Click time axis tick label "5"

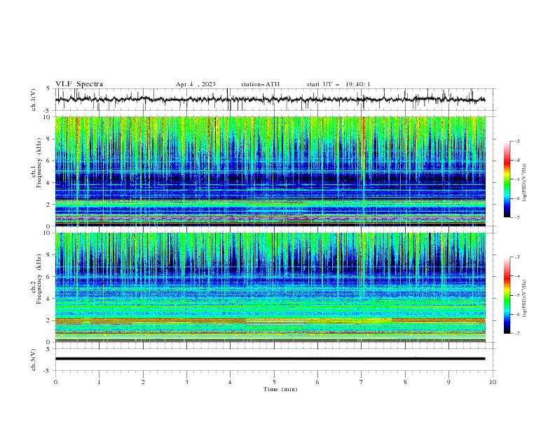click(274, 382)
